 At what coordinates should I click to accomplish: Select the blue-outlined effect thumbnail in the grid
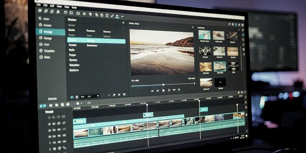point(220,66)
